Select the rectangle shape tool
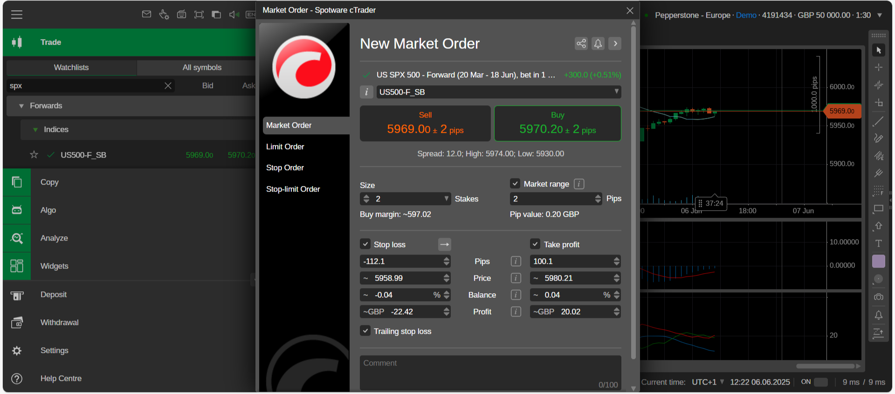895x394 pixels. click(x=879, y=208)
